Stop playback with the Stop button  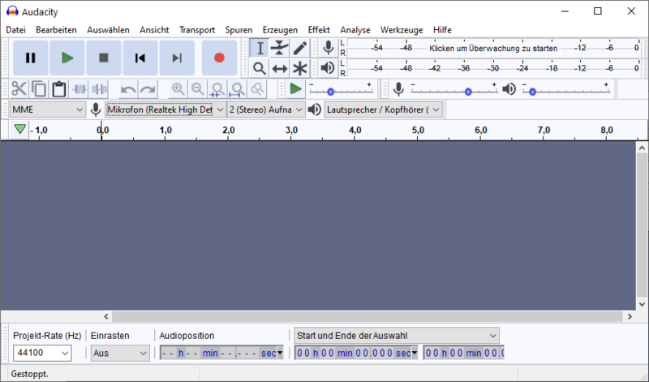(x=104, y=58)
